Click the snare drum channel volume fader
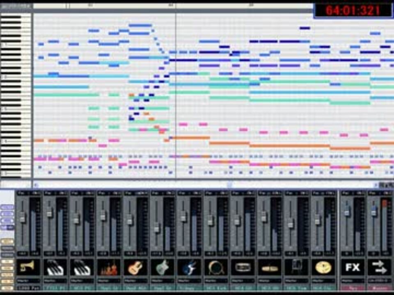The width and height of the screenshot is (394, 295). pos(237,221)
